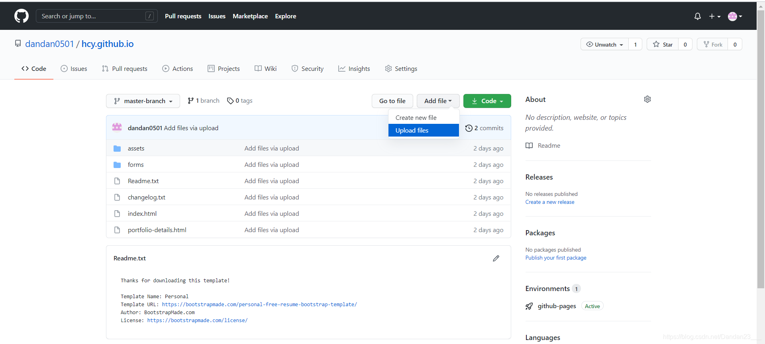The image size is (765, 344).
Task: Click the Search or jump to field
Action: pyautogui.click(x=96, y=16)
